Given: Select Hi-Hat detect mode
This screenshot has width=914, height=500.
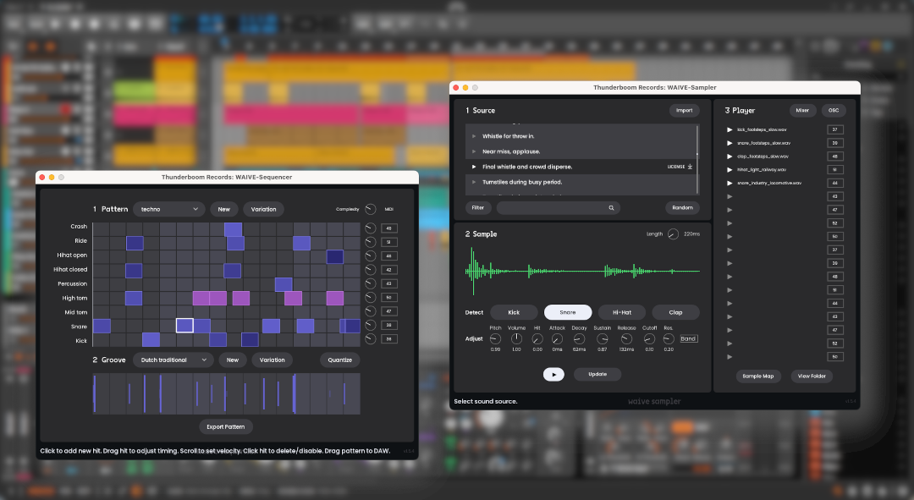Looking at the screenshot, I should click(x=622, y=312).
